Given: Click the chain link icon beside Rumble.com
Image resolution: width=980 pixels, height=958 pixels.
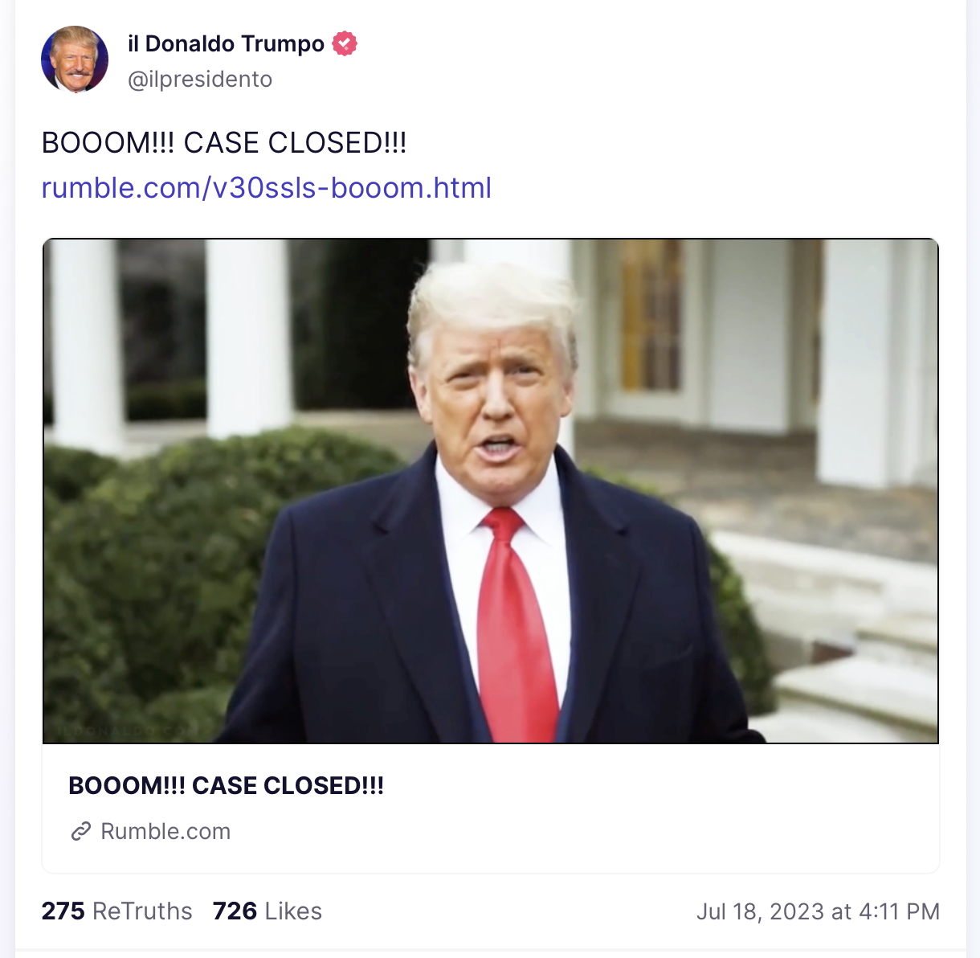Looking at the screenshot, I should [80, 831].
